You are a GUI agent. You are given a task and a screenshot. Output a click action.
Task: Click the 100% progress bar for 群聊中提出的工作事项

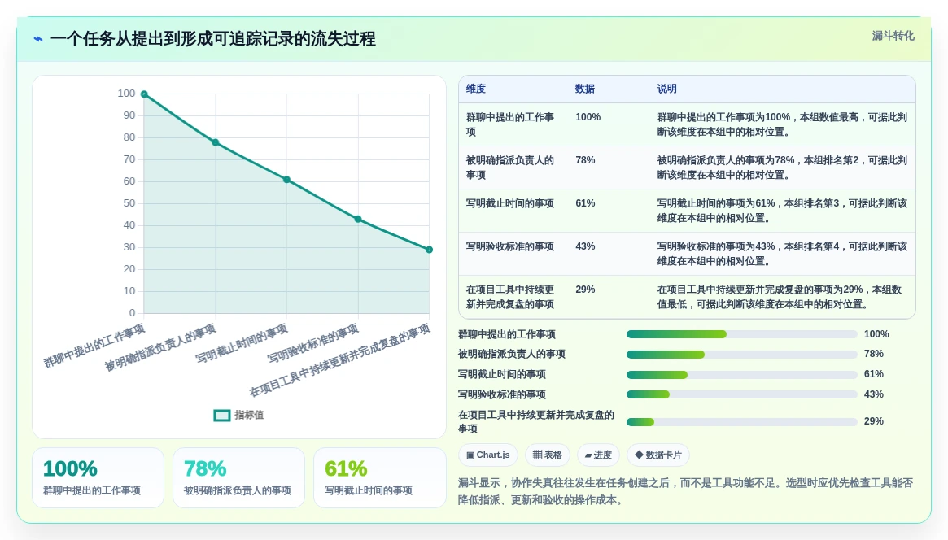pos(742,334)
